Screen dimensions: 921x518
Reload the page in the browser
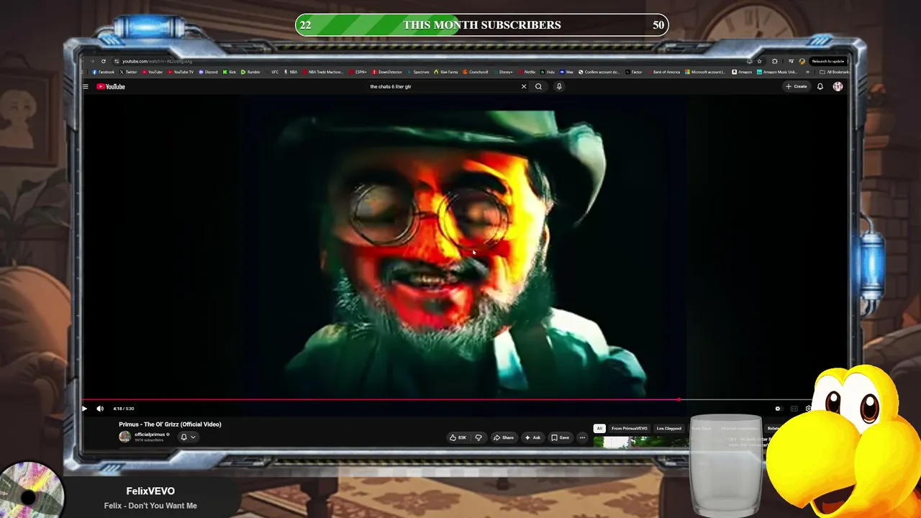click(x=104, y=61)
